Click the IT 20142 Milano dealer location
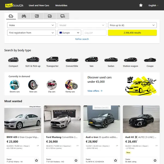This screenshot has width=164, height=164. pyautogui.click(x=14, y=162)
